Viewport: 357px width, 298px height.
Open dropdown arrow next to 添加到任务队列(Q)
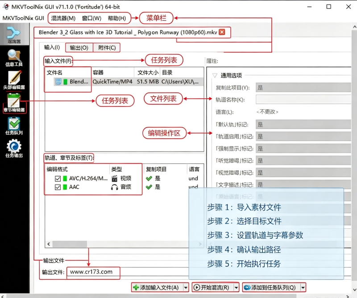point(303,288)
